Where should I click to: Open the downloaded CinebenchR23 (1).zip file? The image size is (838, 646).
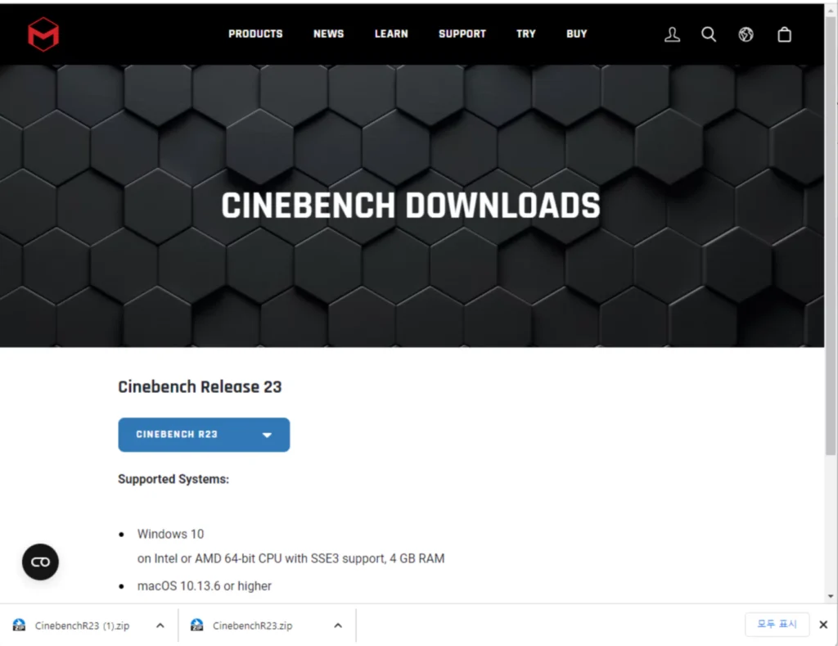(83, 626)
